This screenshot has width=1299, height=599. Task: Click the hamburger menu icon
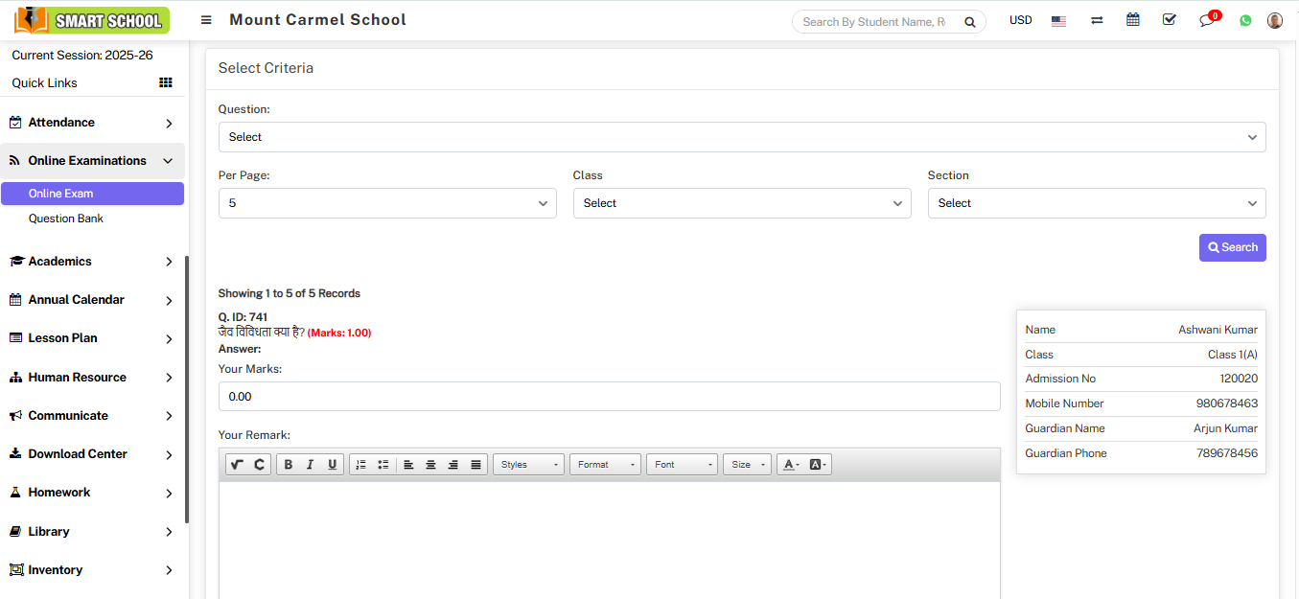coord(206,20)
